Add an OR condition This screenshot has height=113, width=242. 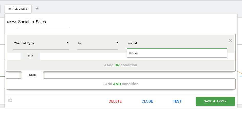(x=120, y=65)
